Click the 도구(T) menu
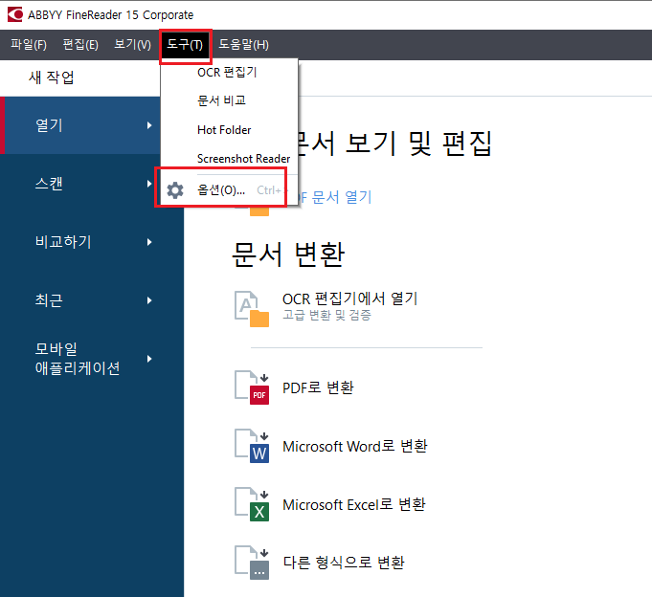The image size is (652, 597). pos(185,44)
